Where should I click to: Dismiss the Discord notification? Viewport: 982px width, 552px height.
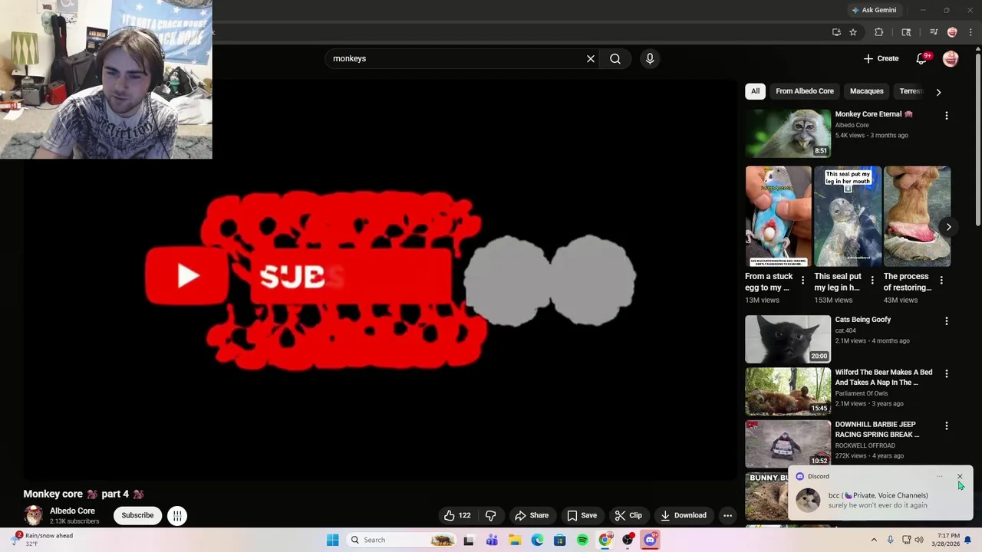(x=959, y=477)
